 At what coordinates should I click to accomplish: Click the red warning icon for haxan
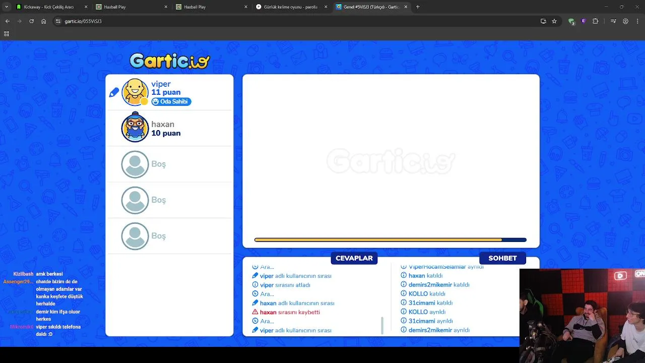(x=255, y=312)
